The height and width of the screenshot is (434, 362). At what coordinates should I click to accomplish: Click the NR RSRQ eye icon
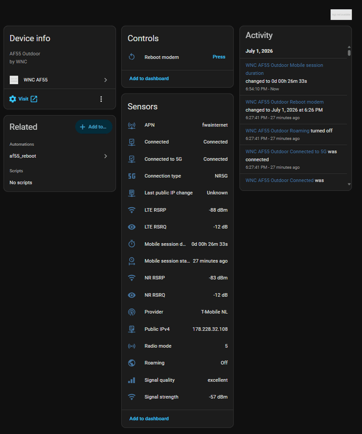(132, 295)
